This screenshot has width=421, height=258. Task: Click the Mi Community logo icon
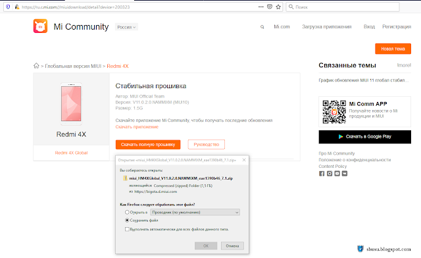[x=40, y=26]
